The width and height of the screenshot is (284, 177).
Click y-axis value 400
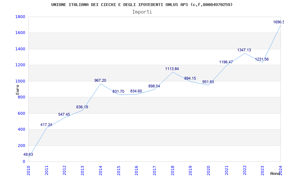(21, 130)
